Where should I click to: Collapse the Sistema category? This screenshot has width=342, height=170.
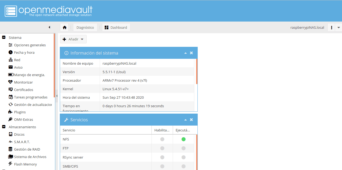[3, 38]
